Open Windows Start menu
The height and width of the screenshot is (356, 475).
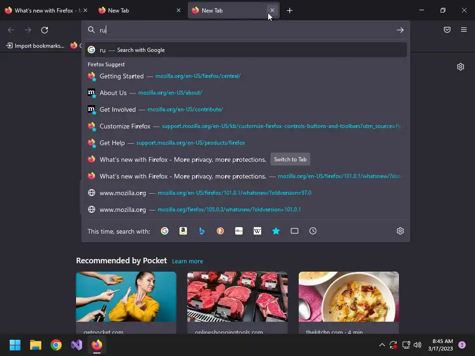tap(15, 345)
